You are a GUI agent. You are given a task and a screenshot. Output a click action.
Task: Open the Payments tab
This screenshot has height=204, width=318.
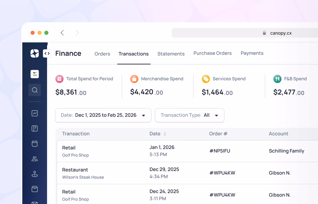pyautogui.click(x=252, y=53)
